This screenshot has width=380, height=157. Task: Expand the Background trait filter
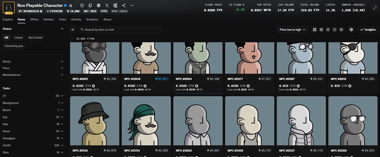click(x=33, y=103)
